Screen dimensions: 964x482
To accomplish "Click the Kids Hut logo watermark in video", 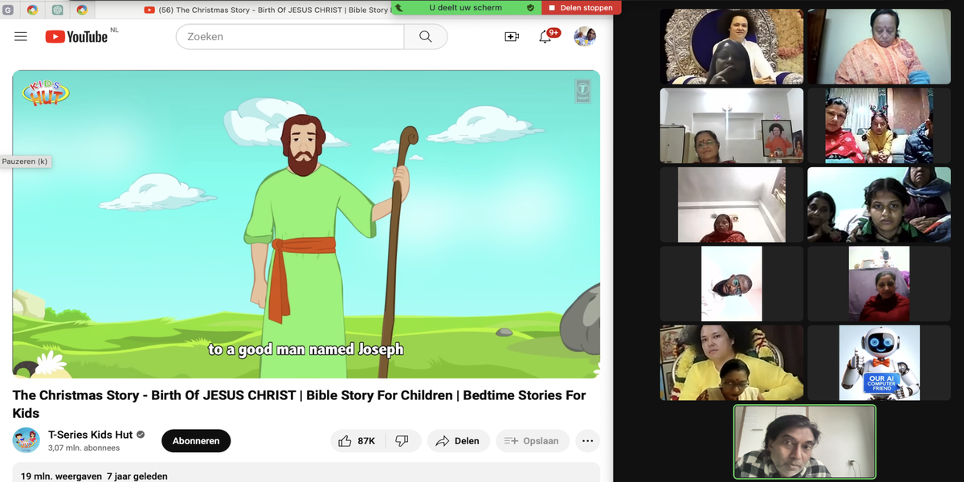I will pos(45,93).
